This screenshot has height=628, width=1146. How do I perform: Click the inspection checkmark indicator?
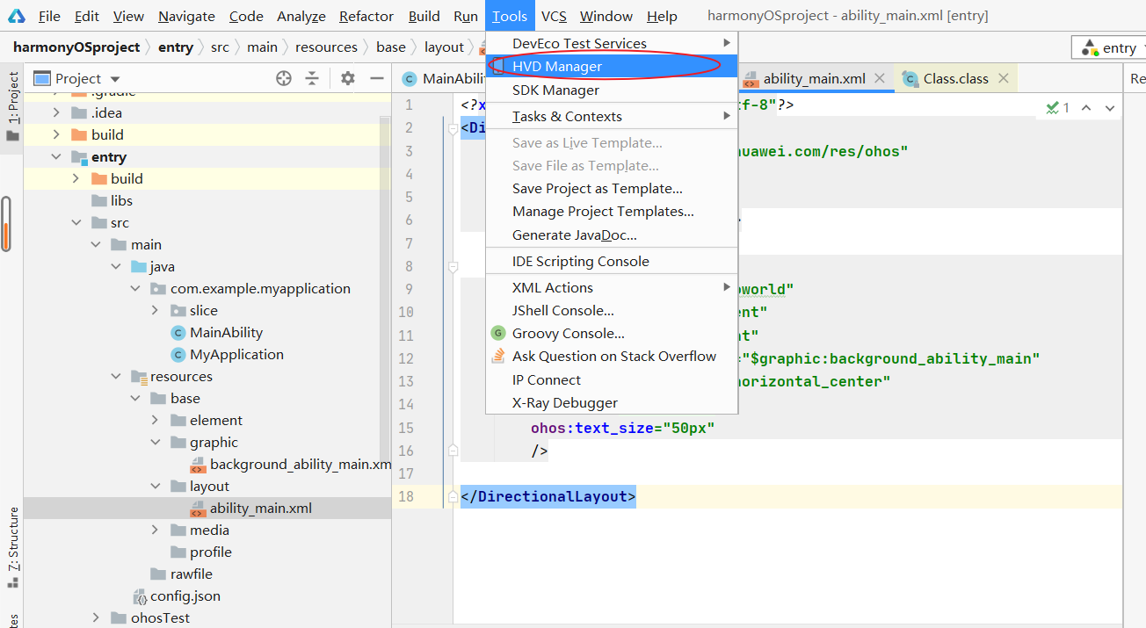[x=1057, y=108]
